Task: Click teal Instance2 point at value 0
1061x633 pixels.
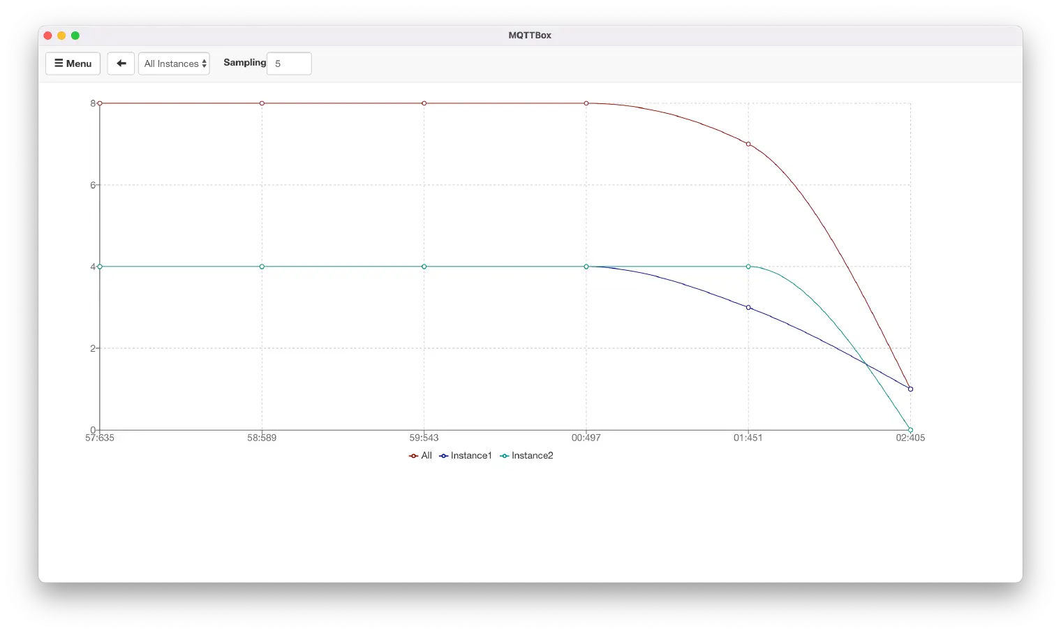Action: tap(910, 430)
